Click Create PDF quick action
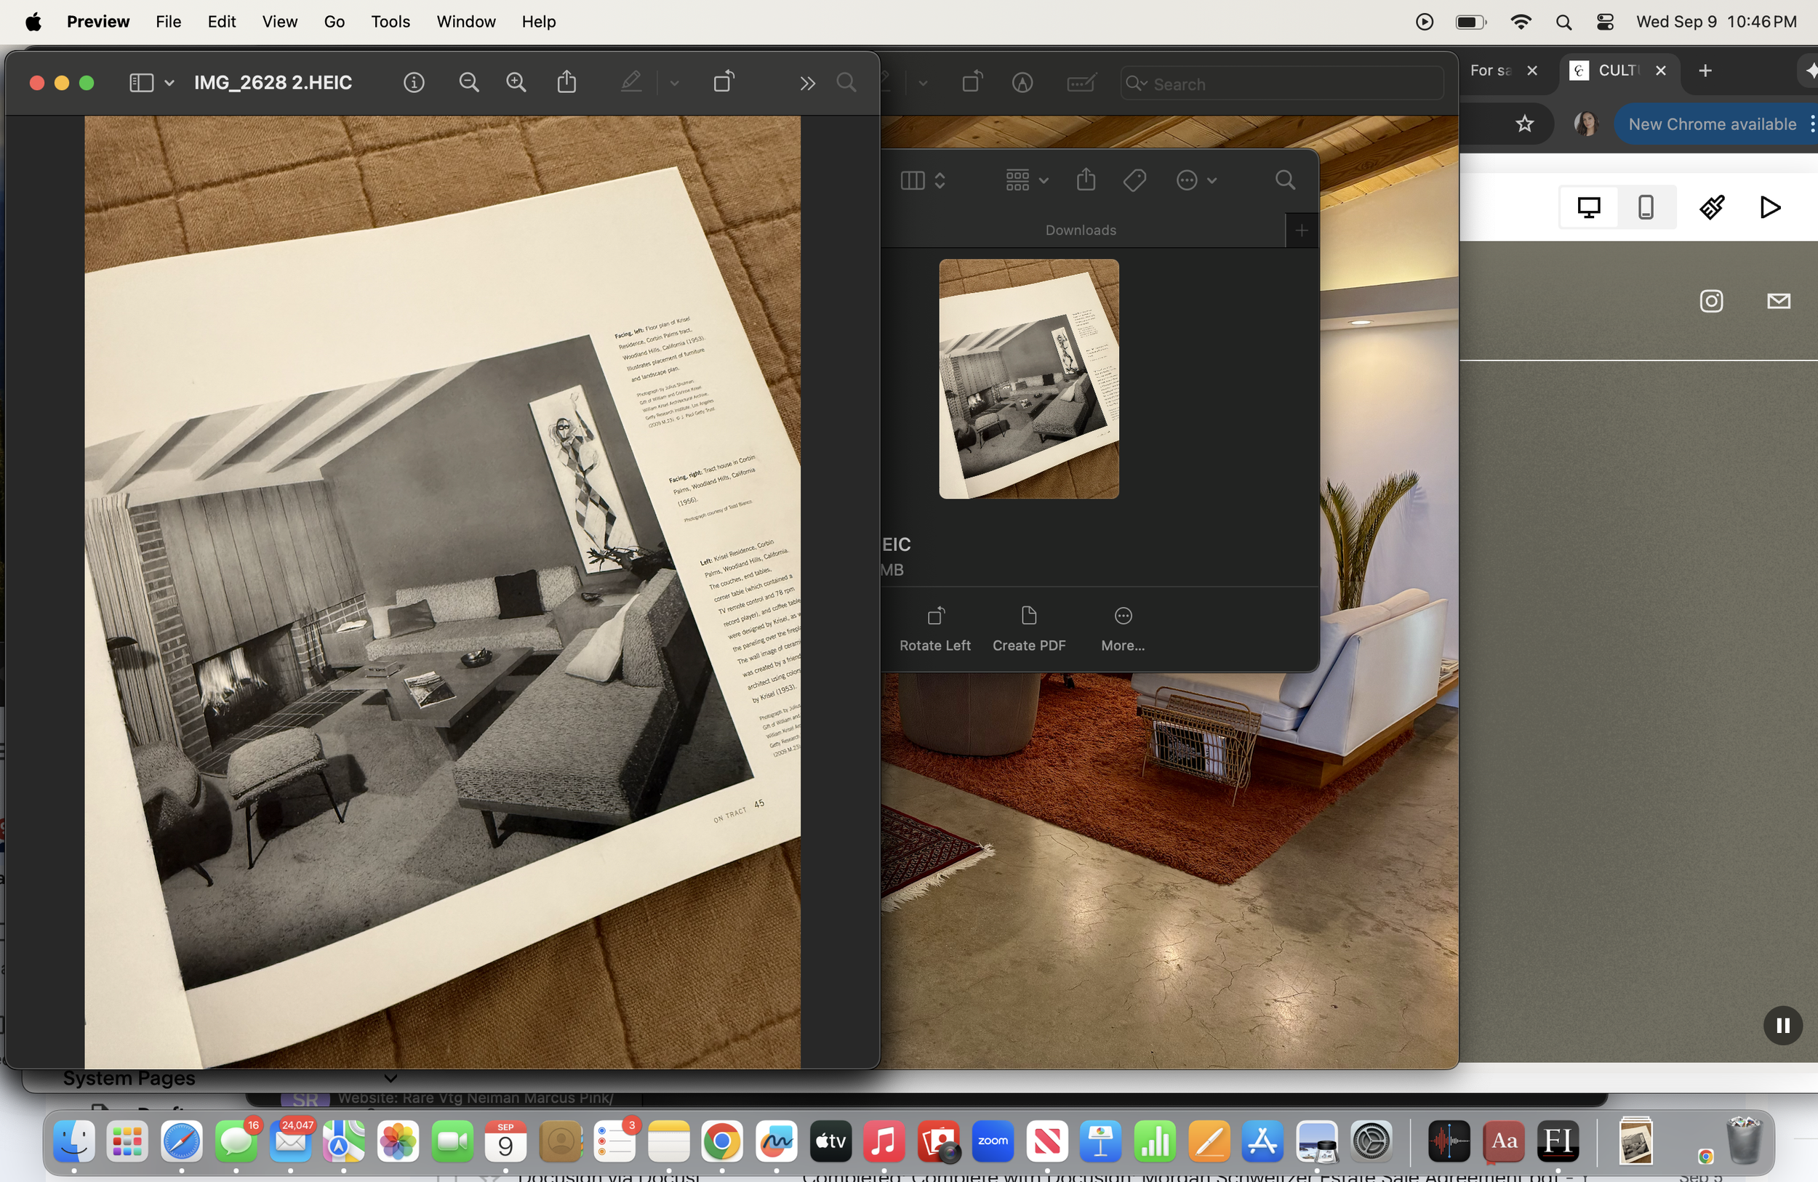 click(x=1029, y=630)
